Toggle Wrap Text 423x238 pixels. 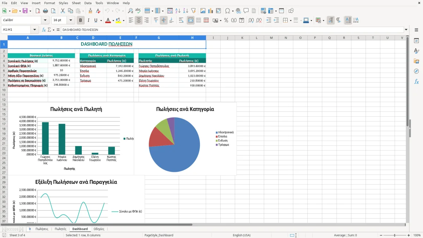(x=181, y=20)
